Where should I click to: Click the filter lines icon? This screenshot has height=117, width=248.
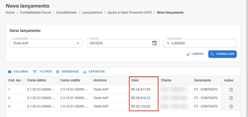point(34,72)
